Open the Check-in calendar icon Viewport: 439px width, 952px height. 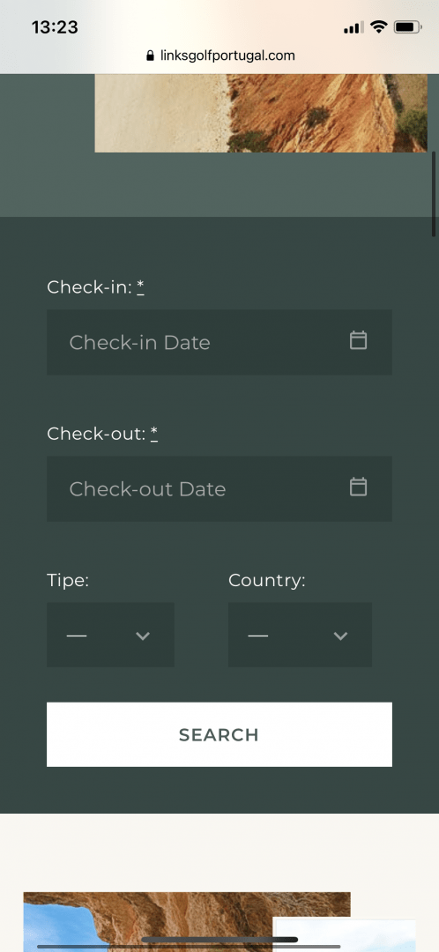point(358,340)
